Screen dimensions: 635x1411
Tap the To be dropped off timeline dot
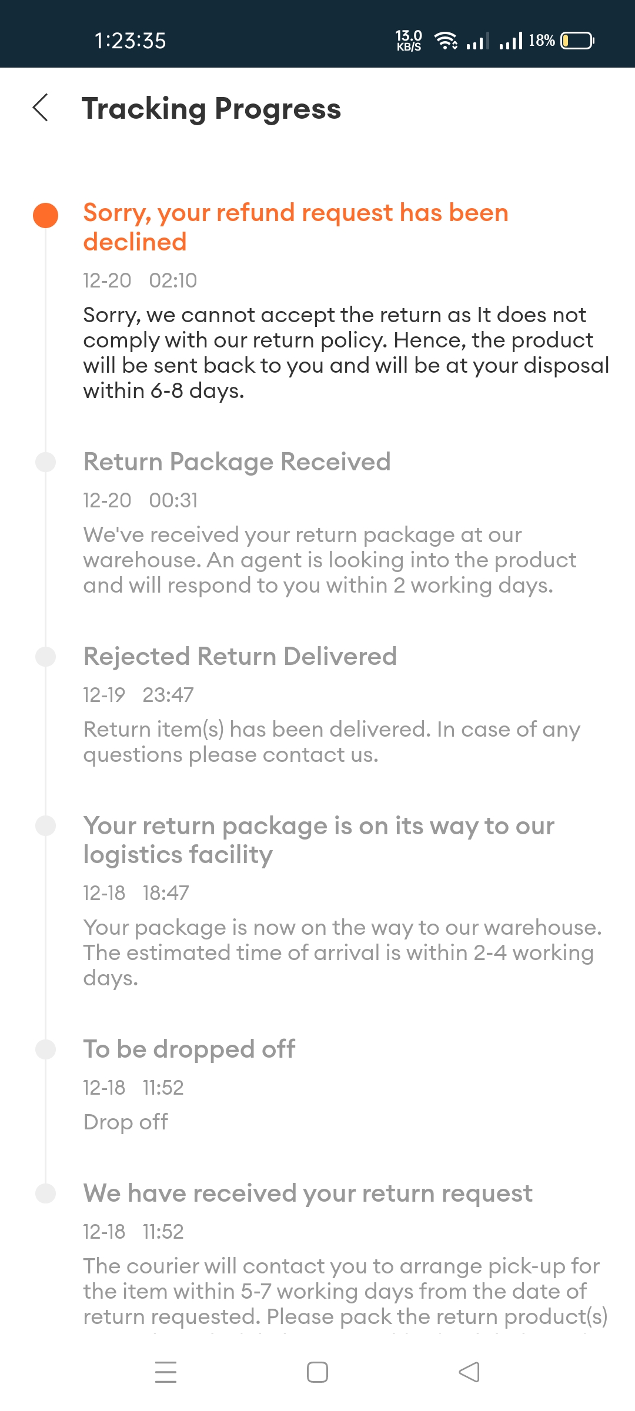[x=45, y=1049]
